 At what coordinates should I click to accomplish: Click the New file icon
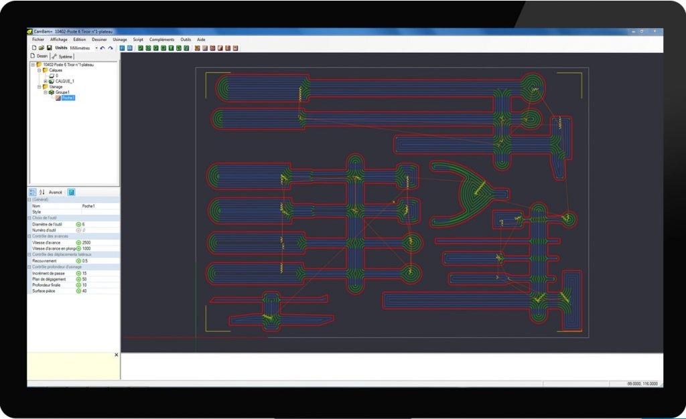(33, 48)
